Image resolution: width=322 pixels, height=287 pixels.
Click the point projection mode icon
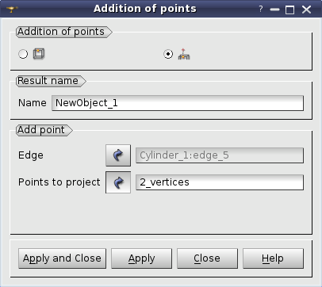184,54
